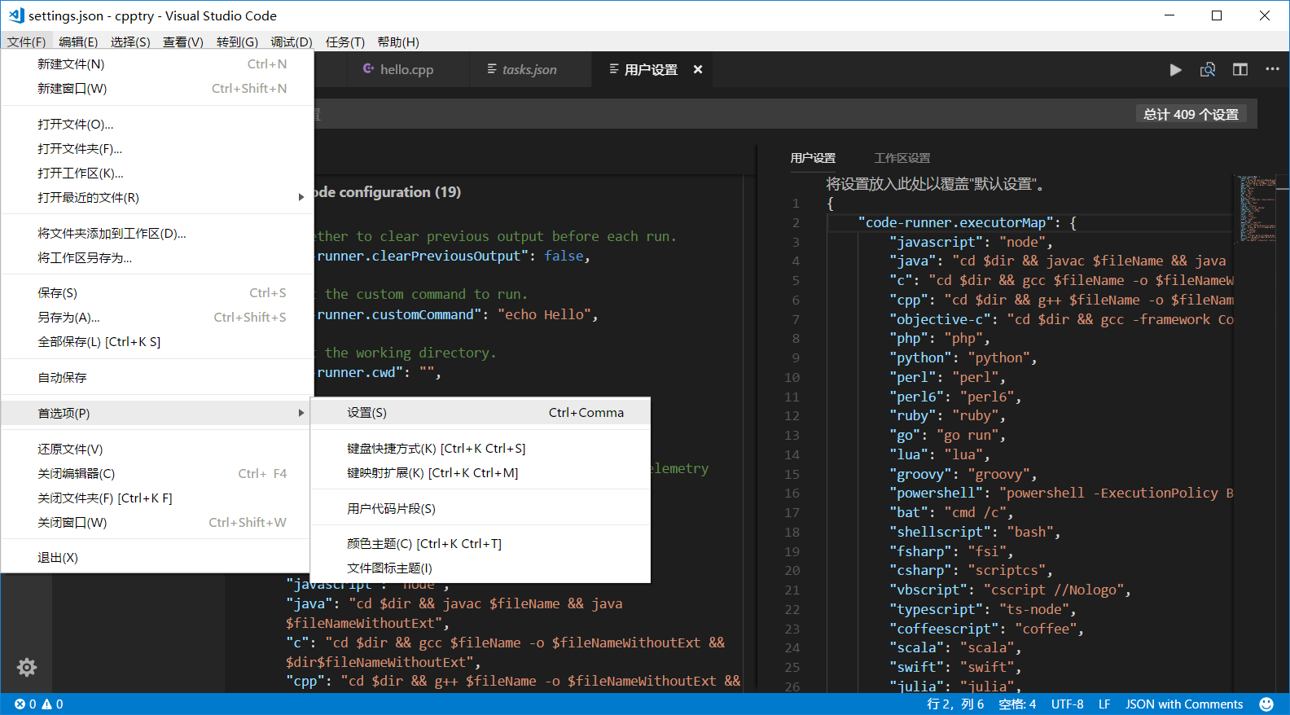
Task: Open the 选择(S) menu
Action: coord(130,42)
